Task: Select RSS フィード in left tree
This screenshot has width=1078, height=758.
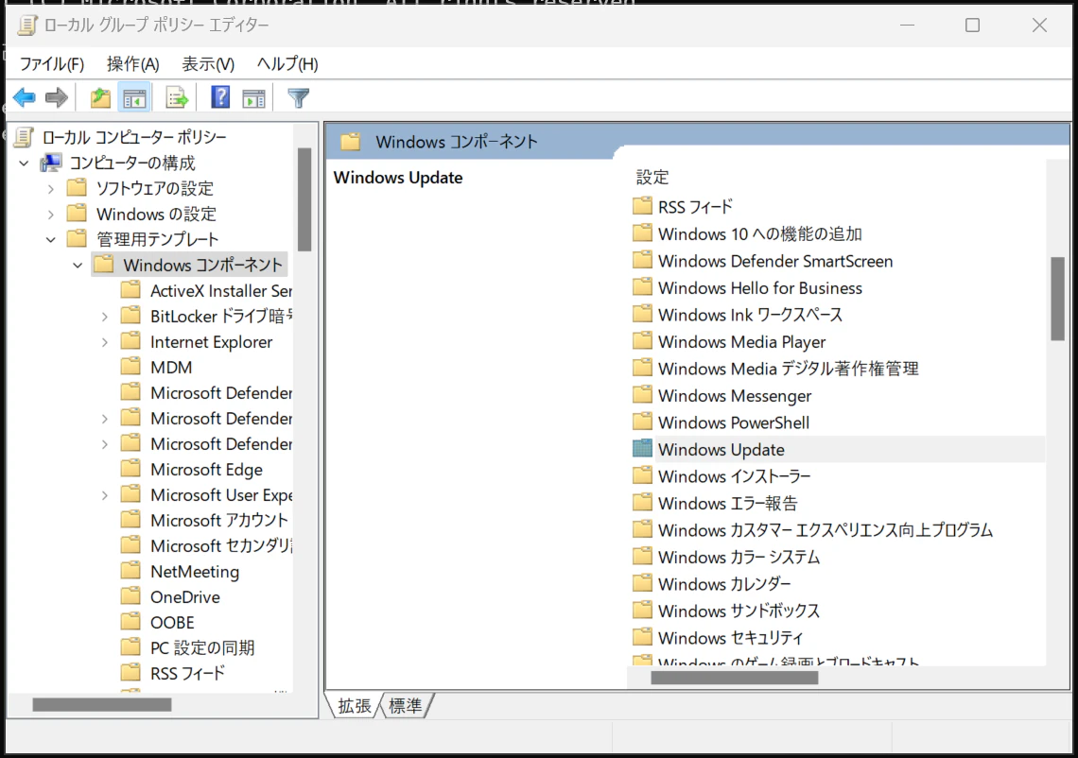Action: click(187, 673)
